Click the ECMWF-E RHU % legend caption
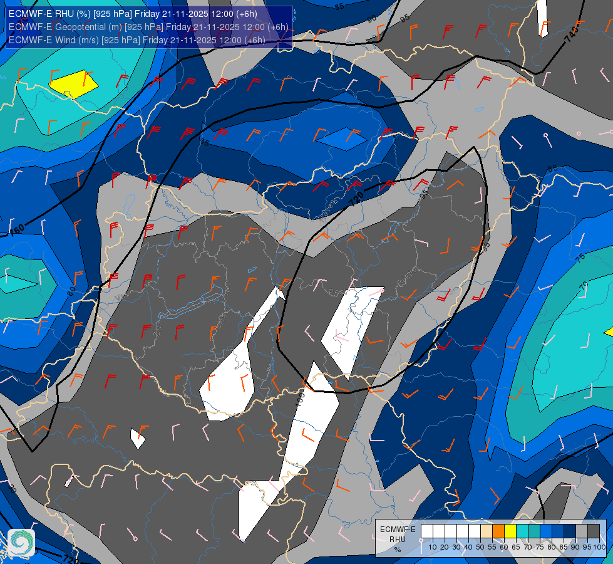Image resolution: width=613 pixels, height=564 pixels. point(398,539)
